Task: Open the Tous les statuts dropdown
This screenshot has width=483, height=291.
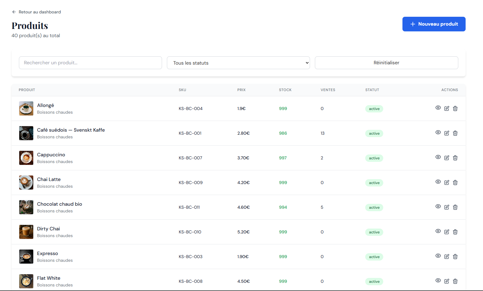Action: [238, 63]
